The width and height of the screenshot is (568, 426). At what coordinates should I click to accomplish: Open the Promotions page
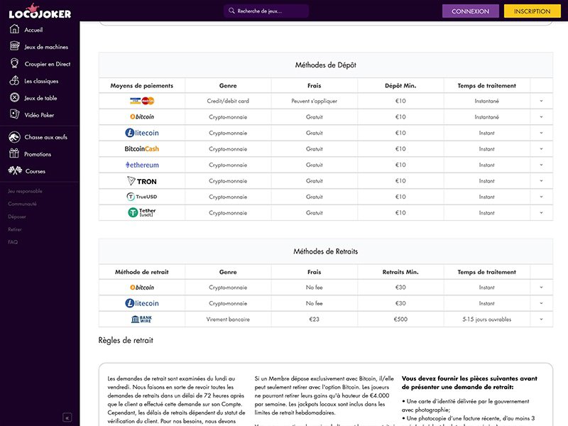pyautogui.click(x=38, y=154)
